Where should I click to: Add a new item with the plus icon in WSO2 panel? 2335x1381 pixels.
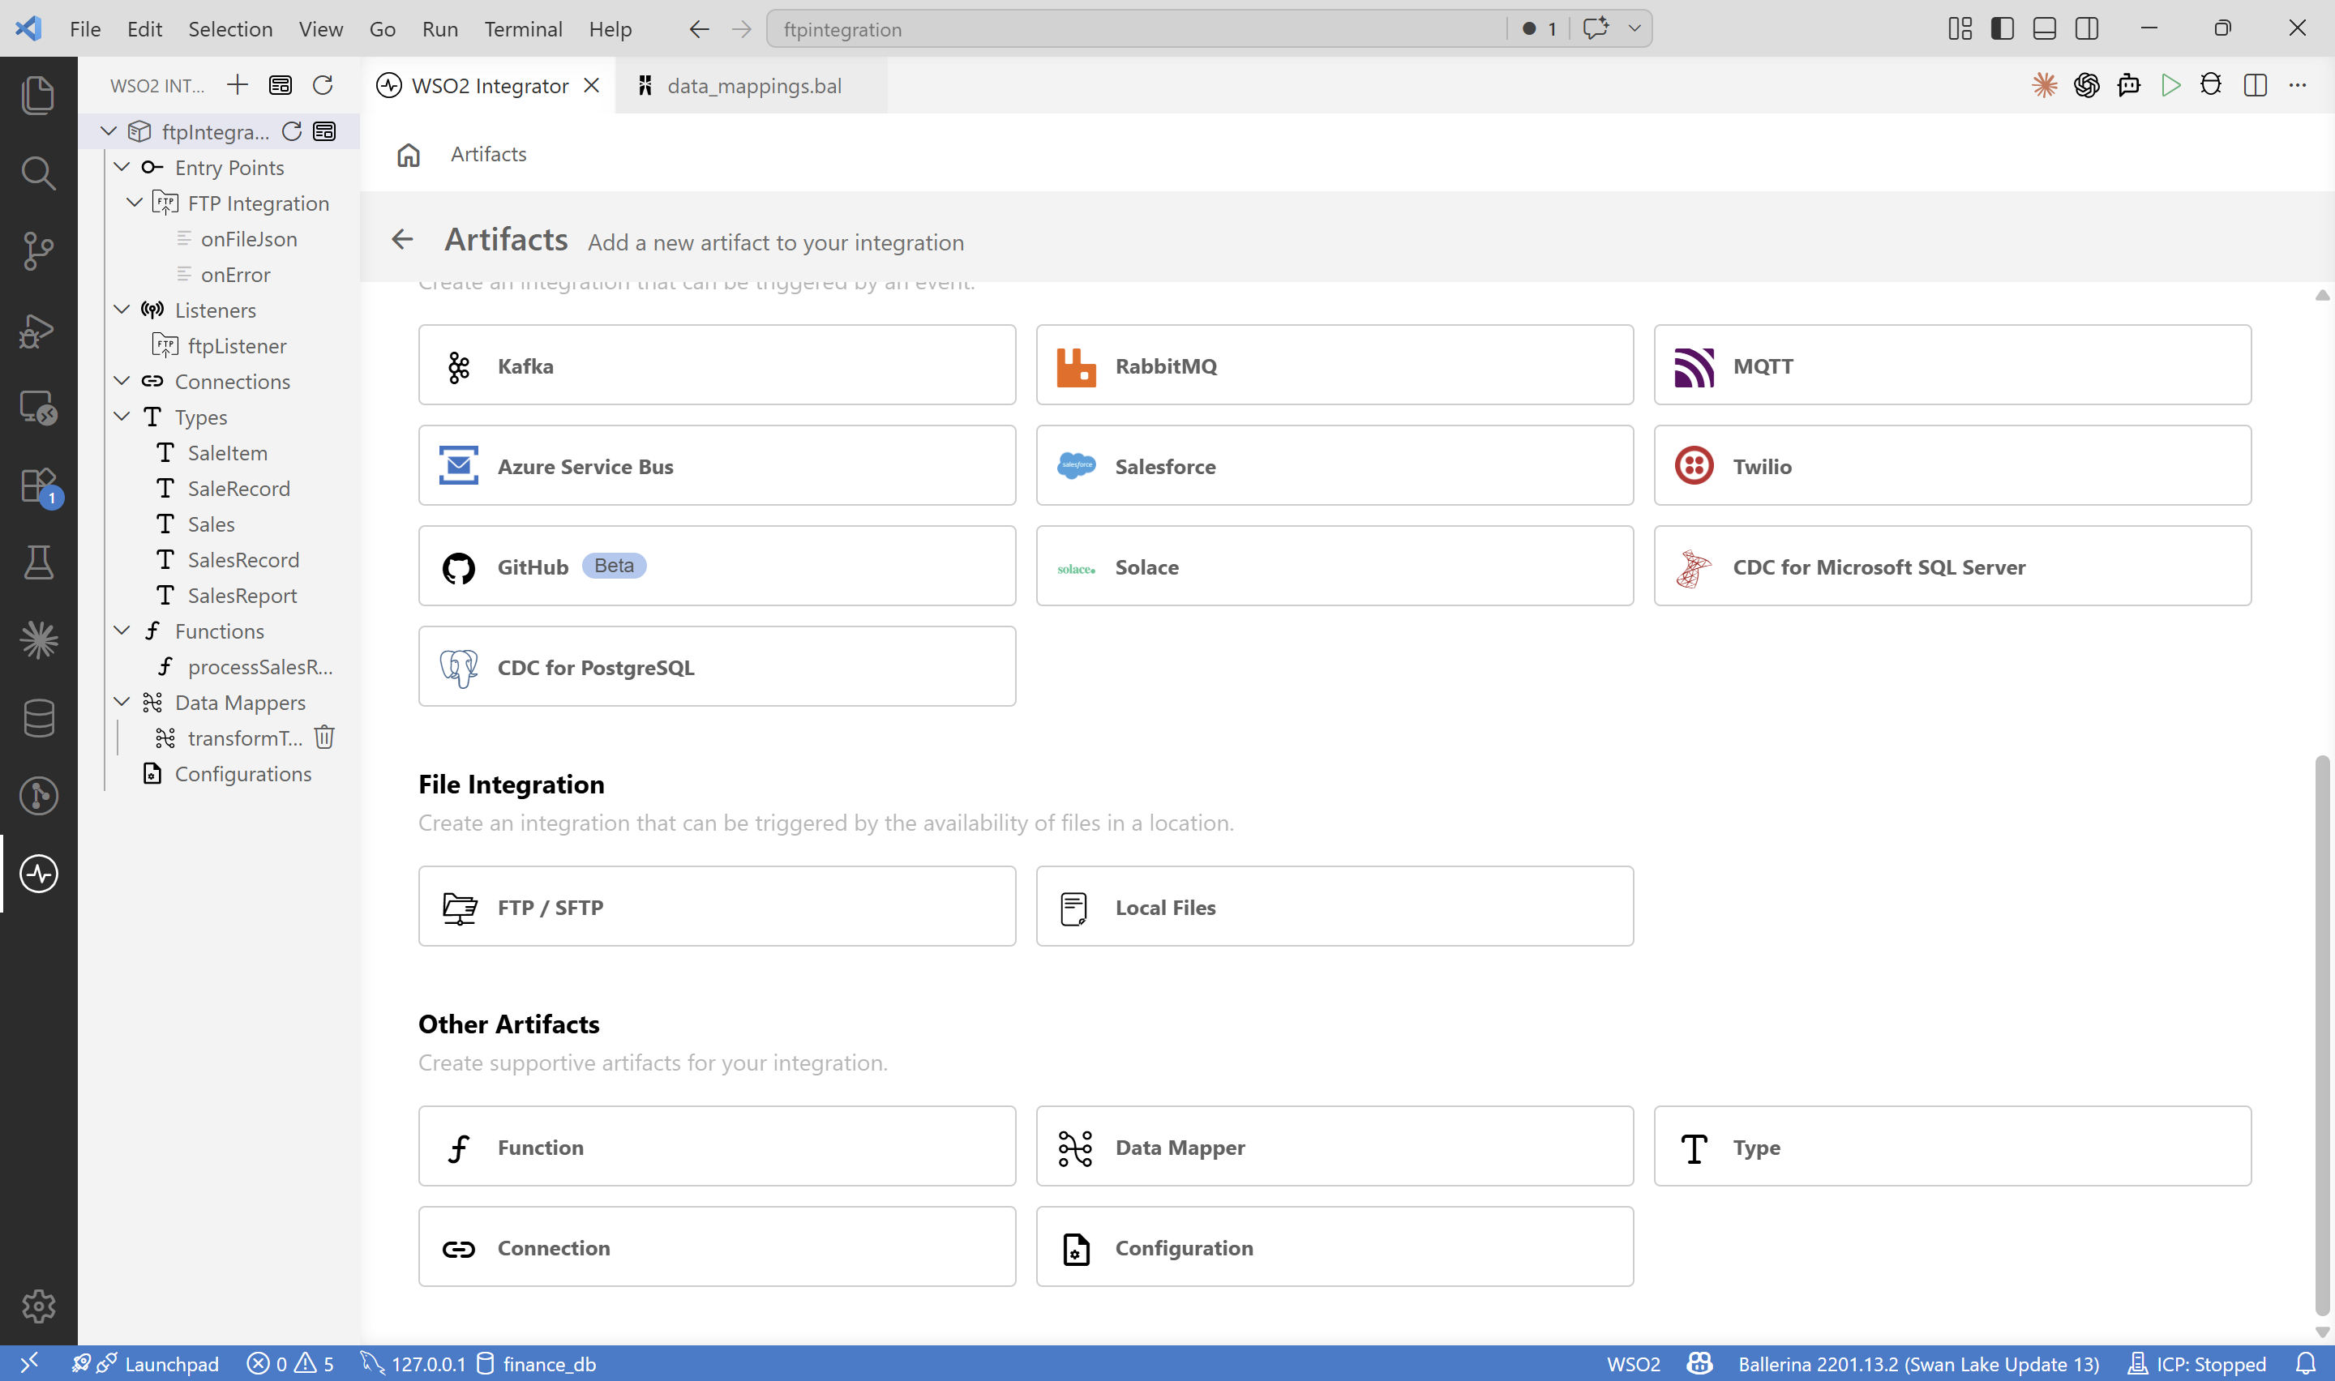(238, 84)
